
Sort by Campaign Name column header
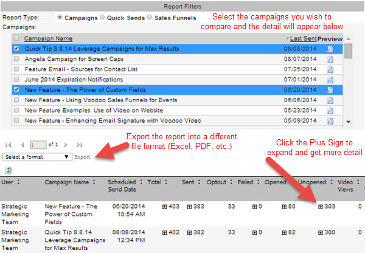point(48,38)
